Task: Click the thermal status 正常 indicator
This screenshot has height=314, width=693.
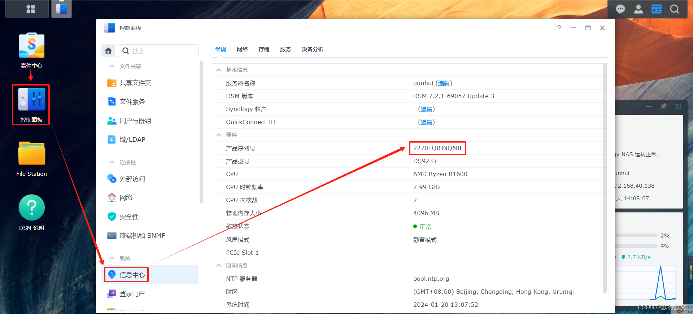Action: (x=422, y=227)
